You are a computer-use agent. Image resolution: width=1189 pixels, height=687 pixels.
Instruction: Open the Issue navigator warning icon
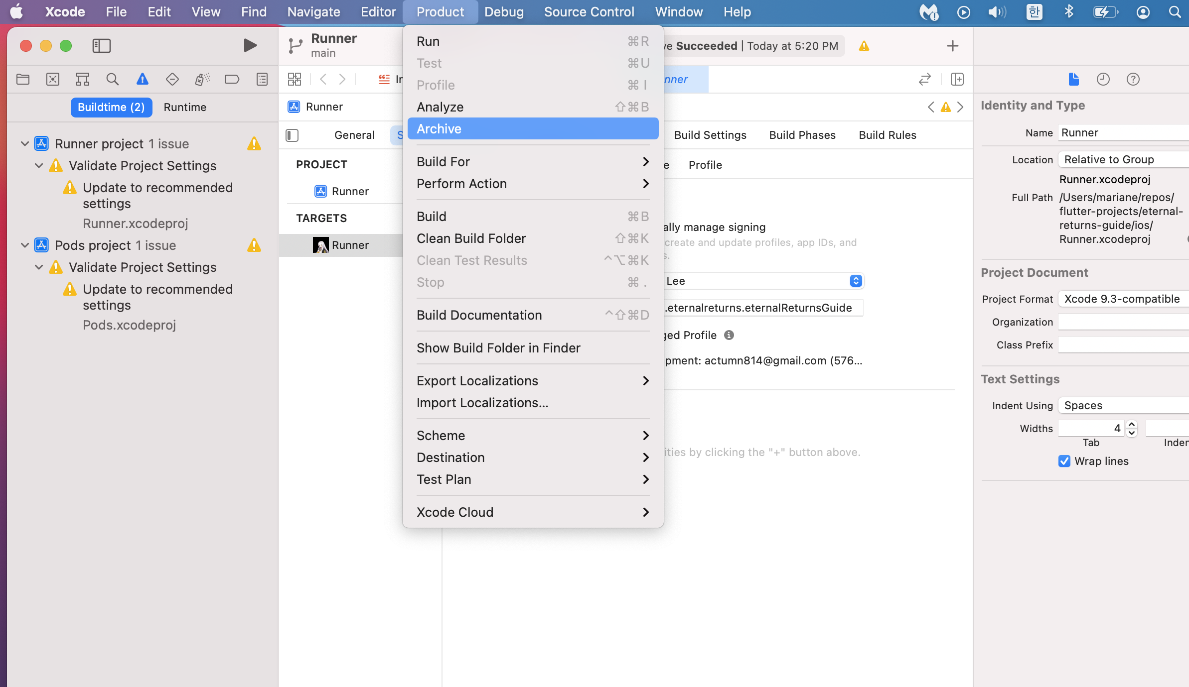[x=143, y=79]
